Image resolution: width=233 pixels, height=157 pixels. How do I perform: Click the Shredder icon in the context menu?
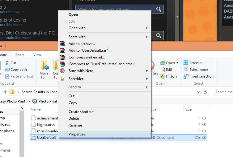click(x=62, y=79)
